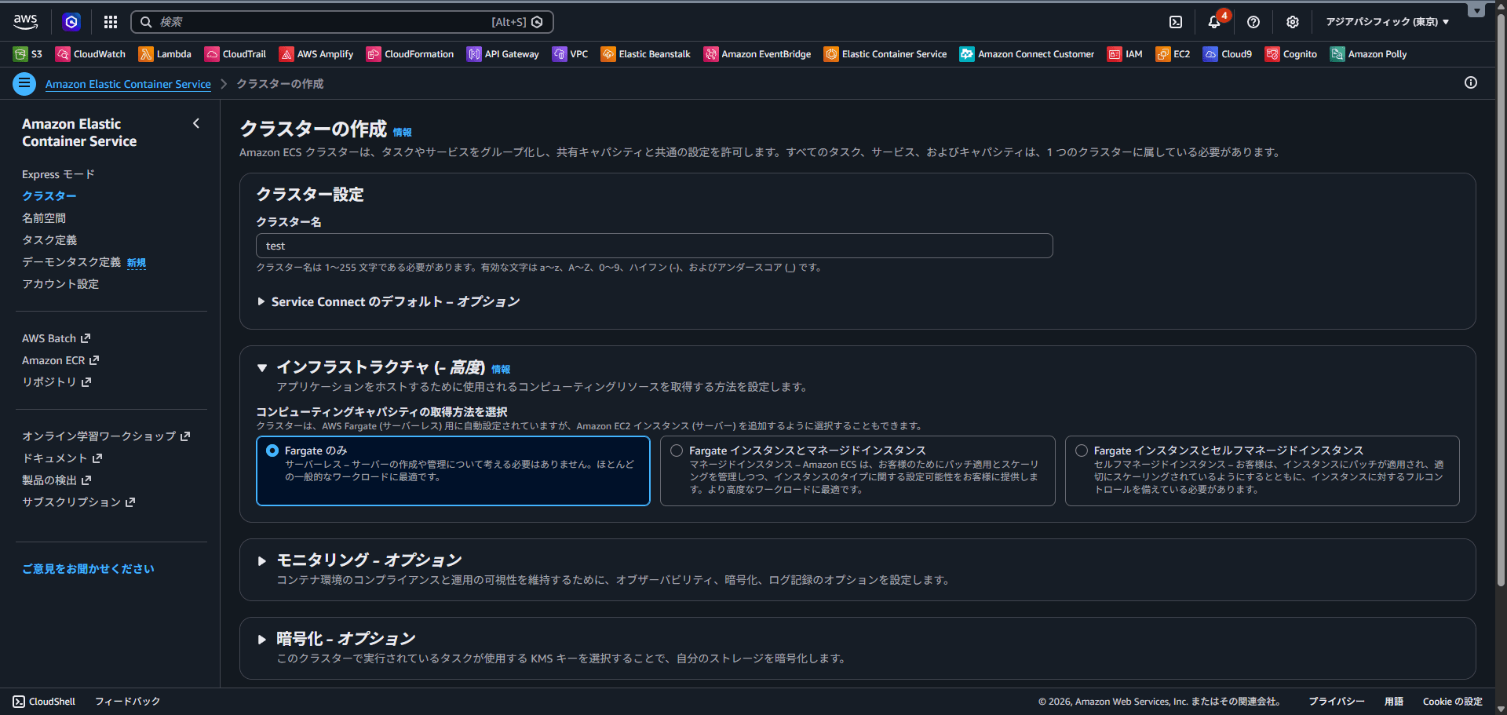
Task: Collapse the インフラストラクチャ section
Action: (262, 367)
